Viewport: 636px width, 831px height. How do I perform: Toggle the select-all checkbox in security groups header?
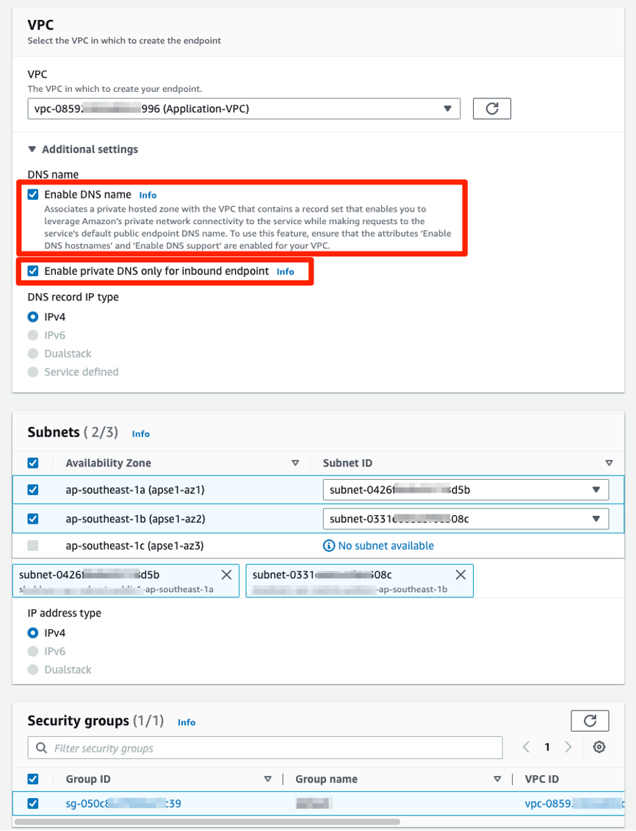tap(32, 779)
